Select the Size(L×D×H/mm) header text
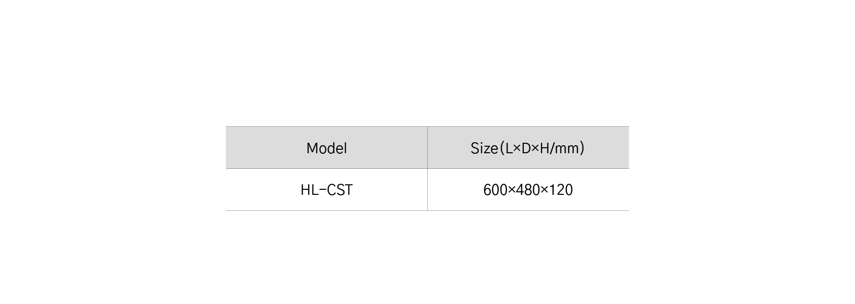The width and height of the screenshot is (855, 304). pos(527,148)
